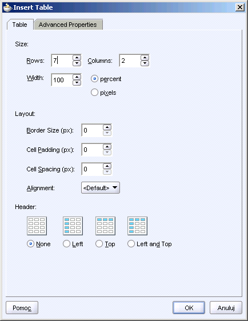This screenshot has width=248, height=321.
Task: Select the Top header table icon
Action: [106, 226]
